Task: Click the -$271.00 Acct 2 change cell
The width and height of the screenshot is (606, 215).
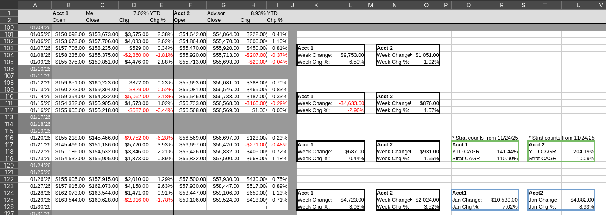Action: pos(253,145)
